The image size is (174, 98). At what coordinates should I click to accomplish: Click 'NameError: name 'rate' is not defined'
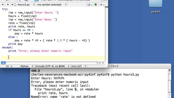[x=63, y=97]
